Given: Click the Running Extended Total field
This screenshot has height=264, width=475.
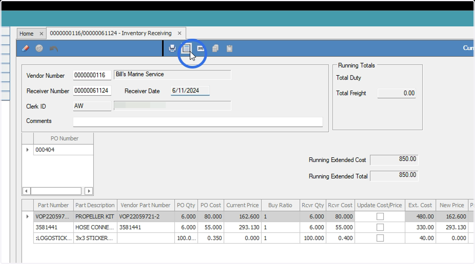Looking at the screenshot, I should pyautogui.click(x=394, y=176).
